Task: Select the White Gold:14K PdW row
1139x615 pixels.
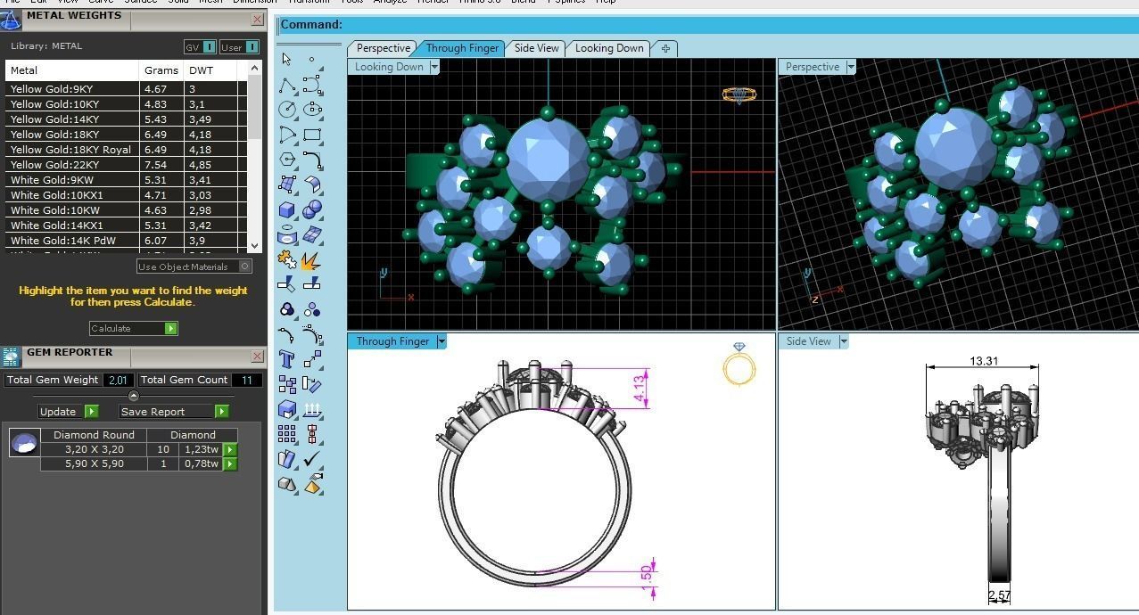Action: (x=126, y=241)
